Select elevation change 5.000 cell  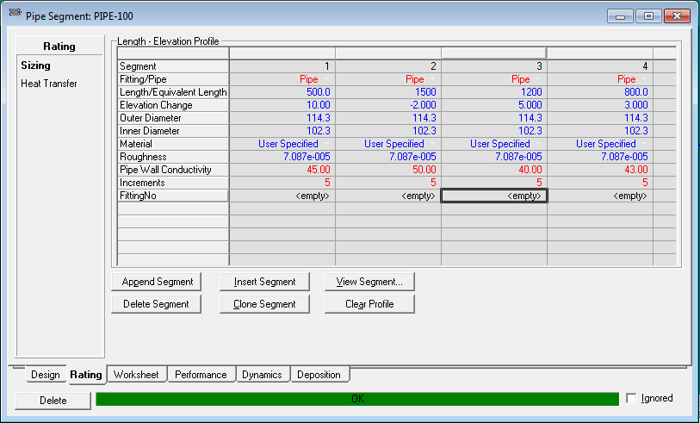tap(494, 105)
